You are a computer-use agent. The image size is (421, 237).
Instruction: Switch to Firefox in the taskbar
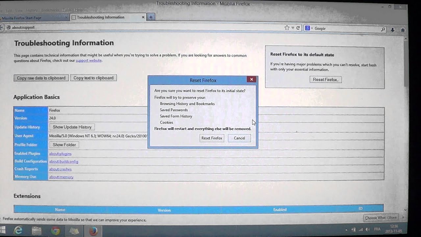[93, 231]
